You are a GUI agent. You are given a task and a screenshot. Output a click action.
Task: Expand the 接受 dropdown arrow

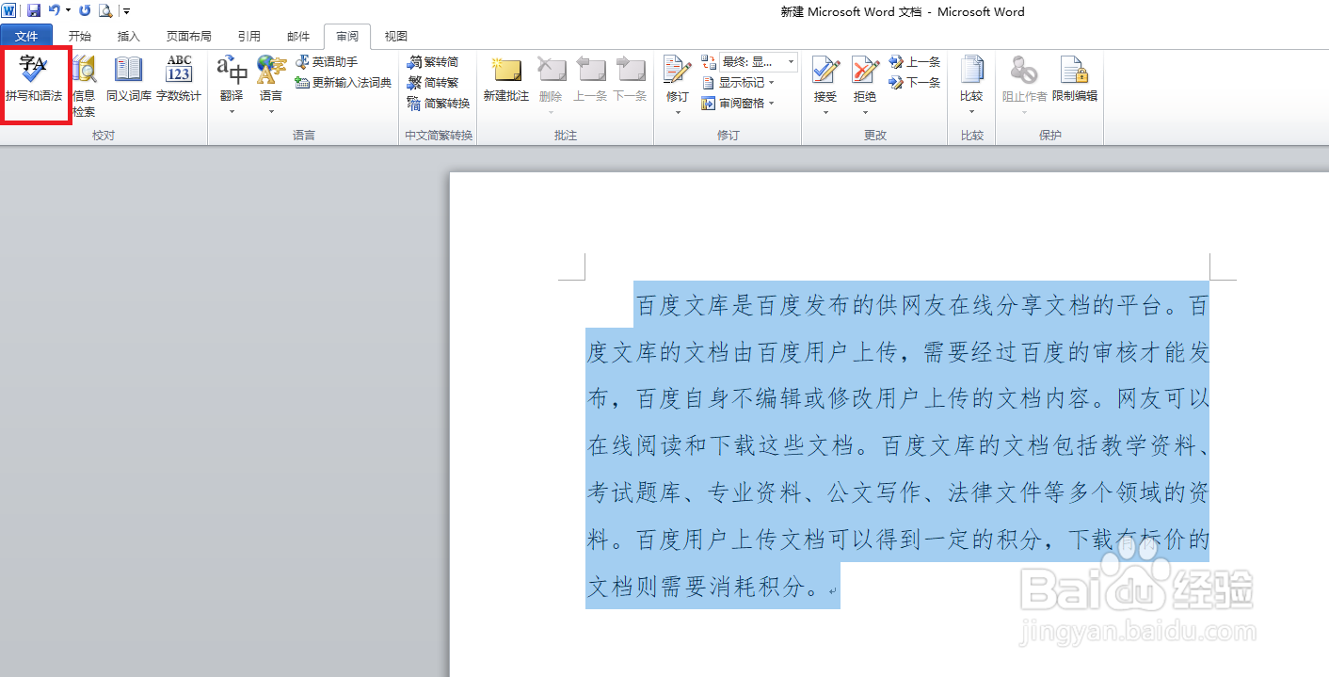click(x=825, y=112)
